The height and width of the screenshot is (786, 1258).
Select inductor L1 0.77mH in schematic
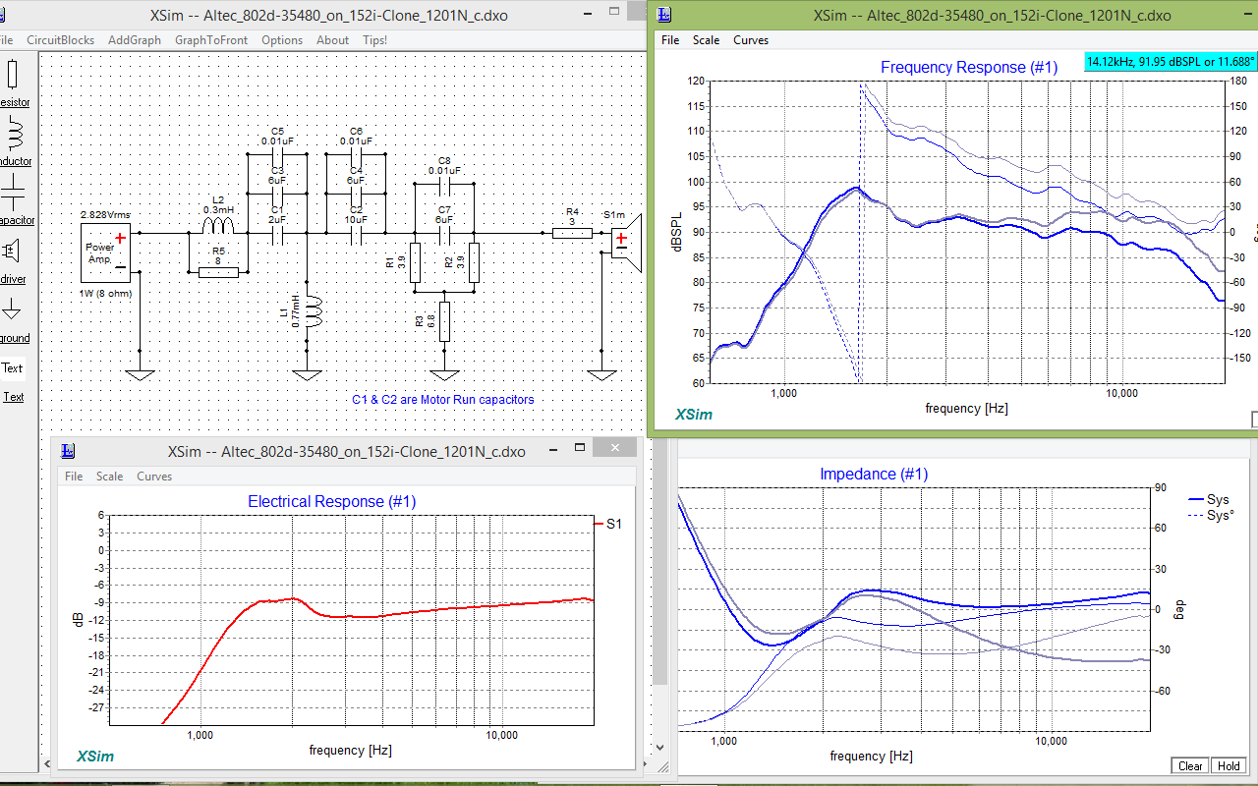point(314,312)
